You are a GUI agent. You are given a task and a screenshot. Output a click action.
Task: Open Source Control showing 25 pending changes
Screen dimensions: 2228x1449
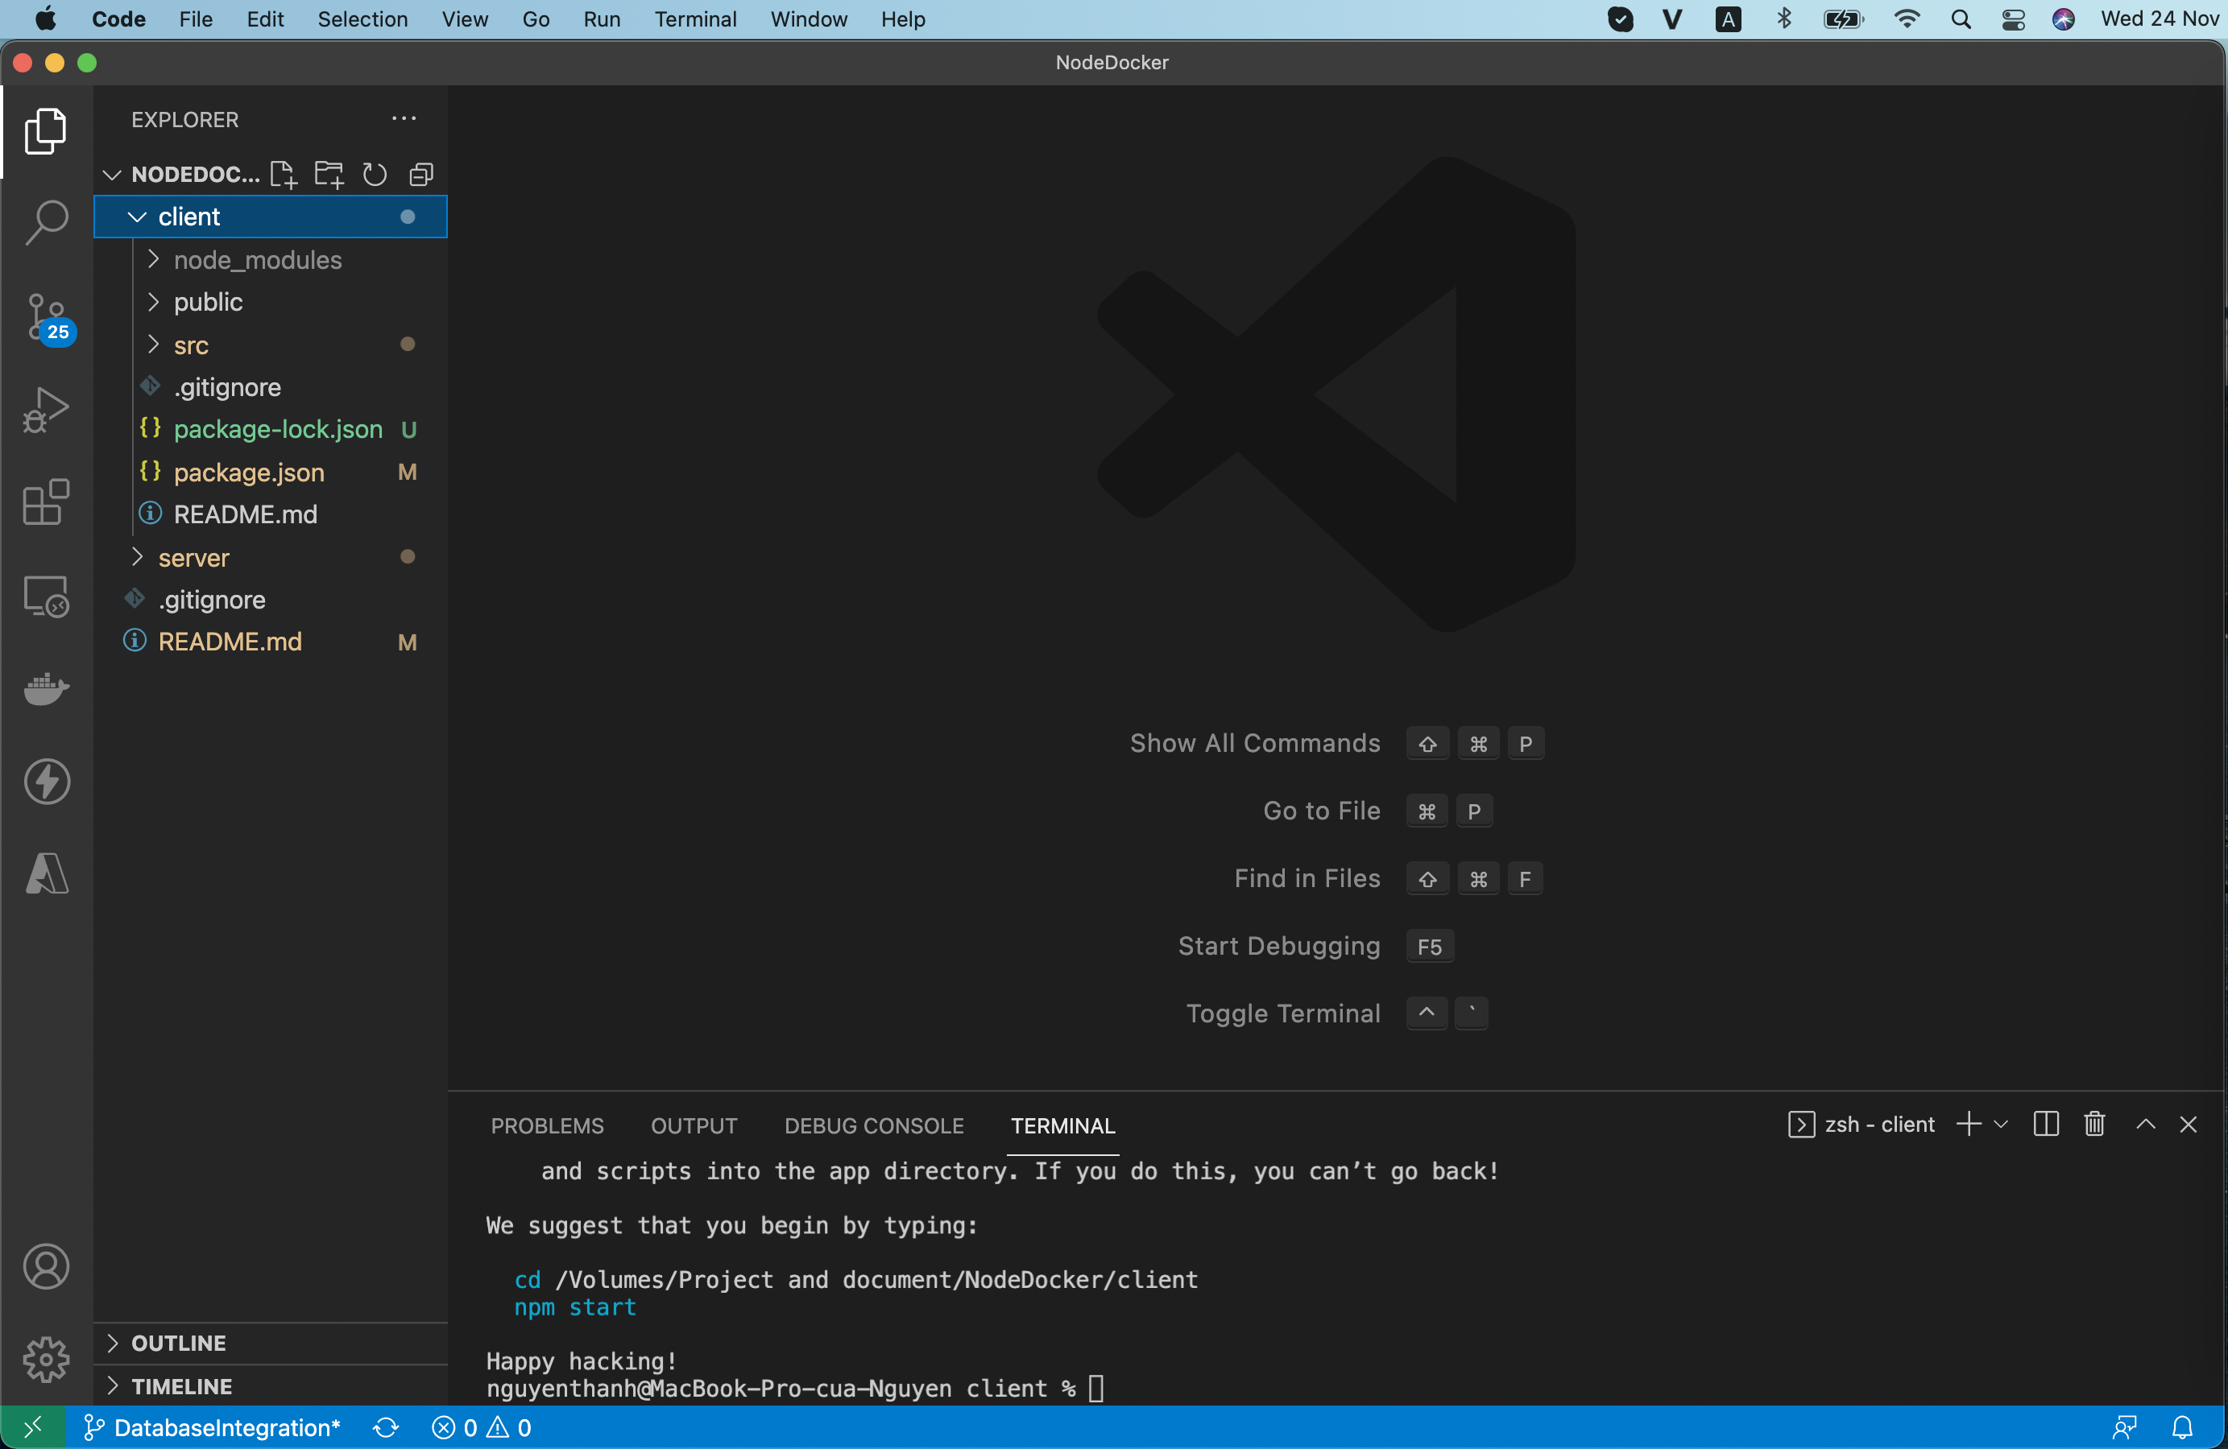pyautogui.click(x=46, y=318)
